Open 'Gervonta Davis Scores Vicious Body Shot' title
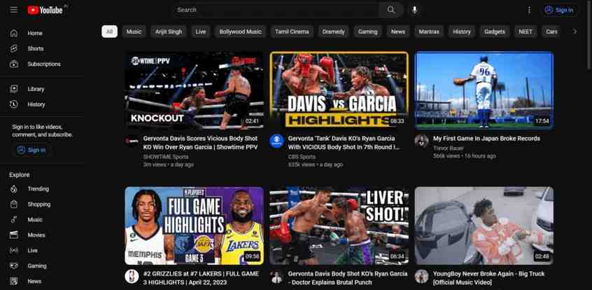Screen dimensions: 592x290 (200, 143)
